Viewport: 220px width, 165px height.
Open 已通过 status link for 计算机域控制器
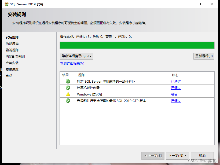(176, 88)
